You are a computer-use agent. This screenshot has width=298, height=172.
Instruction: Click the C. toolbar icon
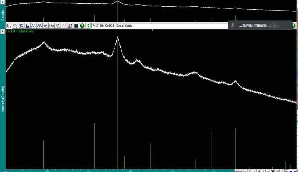tap(58, 26)
